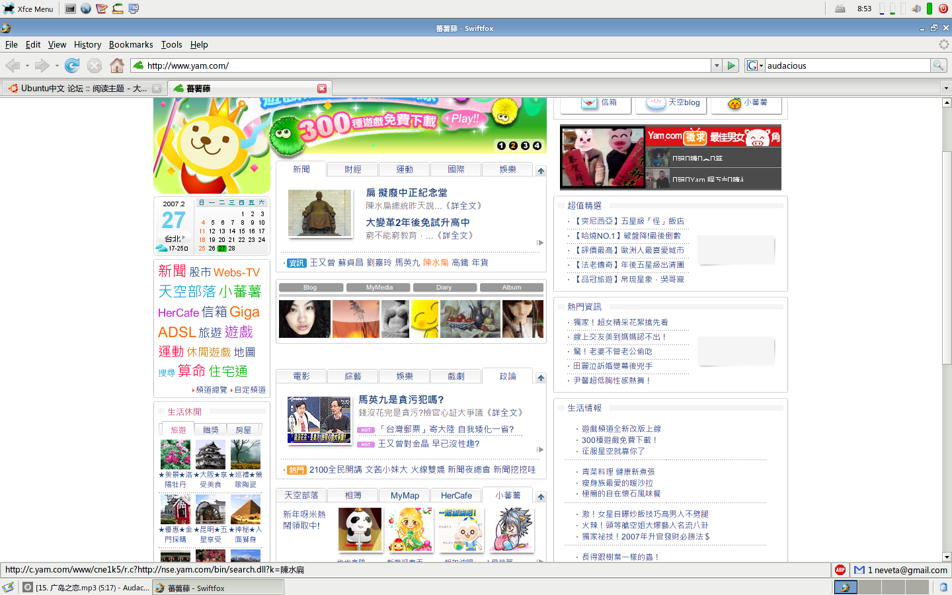The height and width of the screenshot is (595, 952).
Task: Click the Album button above the photo strip
Action: [x=511, y=288]
